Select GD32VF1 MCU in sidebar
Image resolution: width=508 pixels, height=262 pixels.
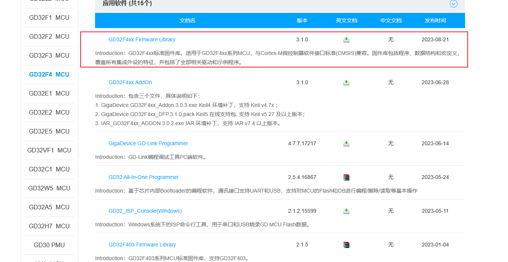(x=49, y=150)
